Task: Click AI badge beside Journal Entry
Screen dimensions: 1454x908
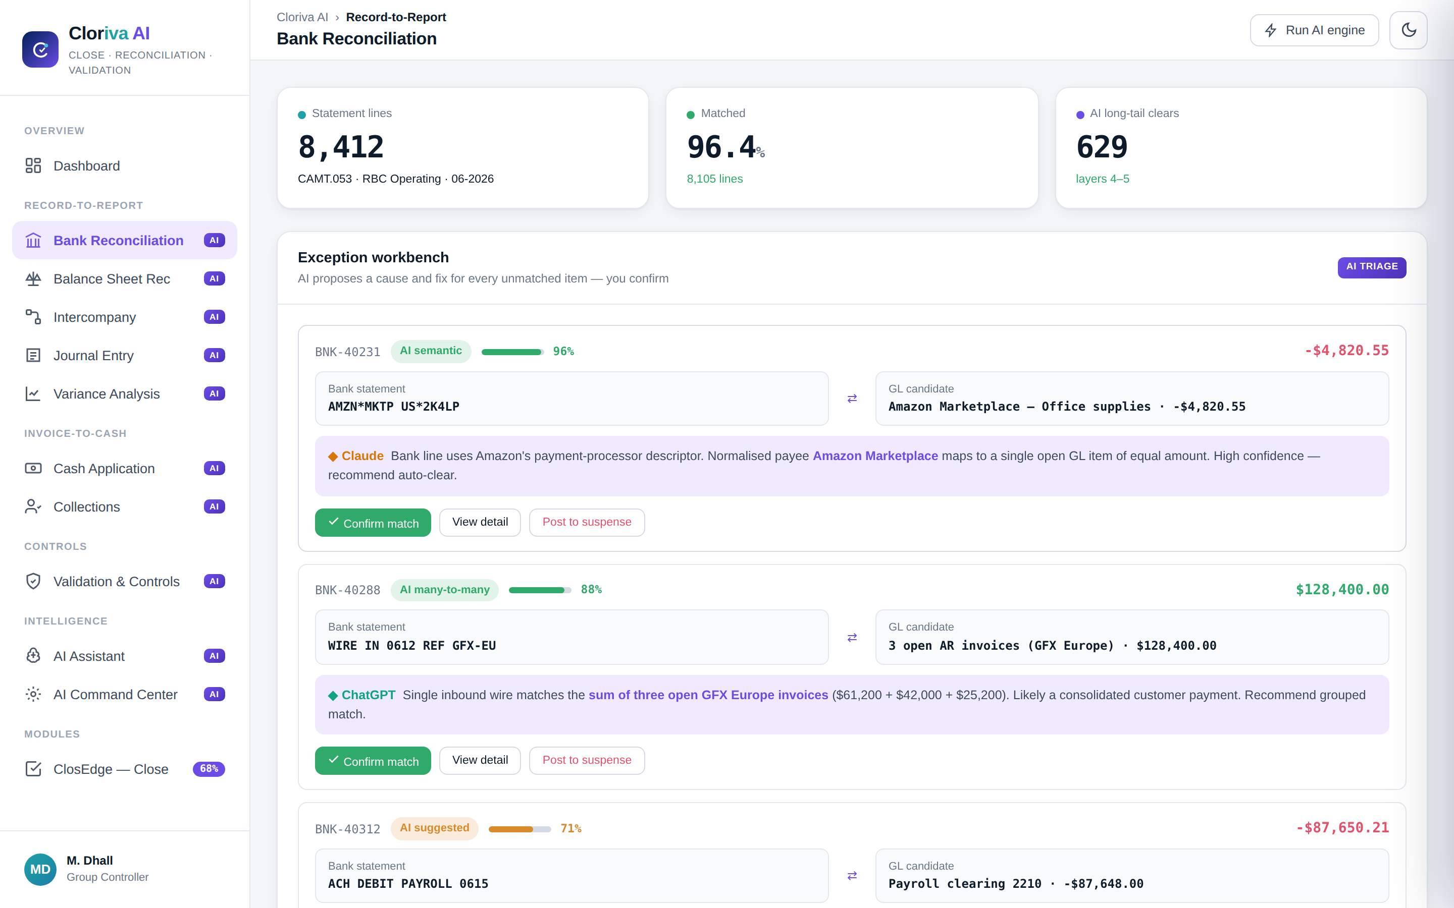Action: click(x=215, y=356)
